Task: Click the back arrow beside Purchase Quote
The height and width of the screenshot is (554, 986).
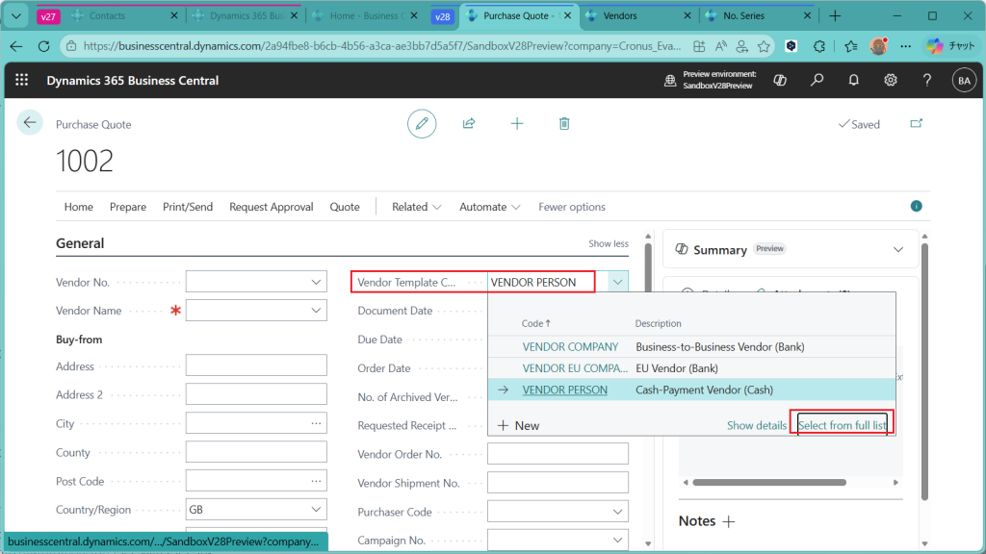Action: 30,122
